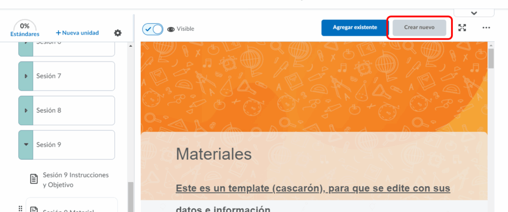Expand the Sesión 8 unit
Image resolution: width=508 pixels, height=212 pixels.
pyautogui.click(x=26, y=110)
